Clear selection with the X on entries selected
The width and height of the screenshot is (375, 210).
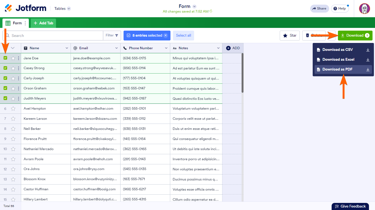tap(166, 36)
